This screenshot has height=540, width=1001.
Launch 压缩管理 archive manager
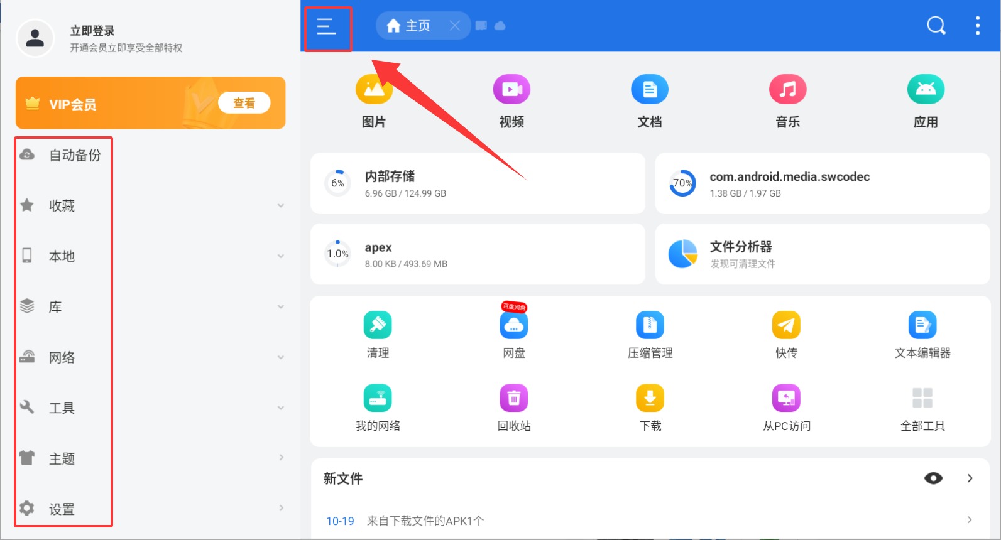tap(650, 326)
